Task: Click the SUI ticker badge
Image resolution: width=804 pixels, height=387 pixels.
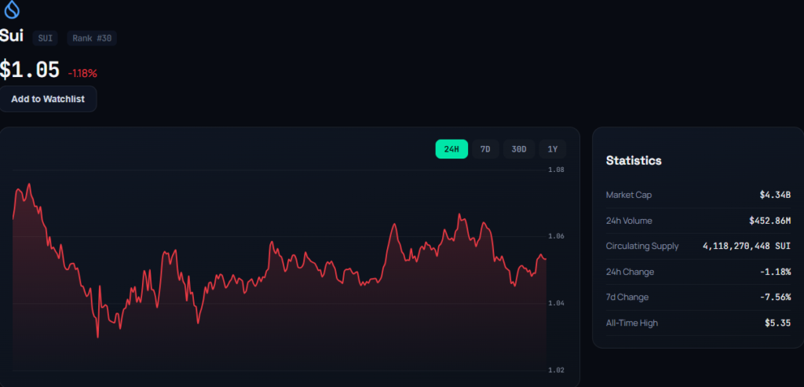Action: [x=46, y=38]
